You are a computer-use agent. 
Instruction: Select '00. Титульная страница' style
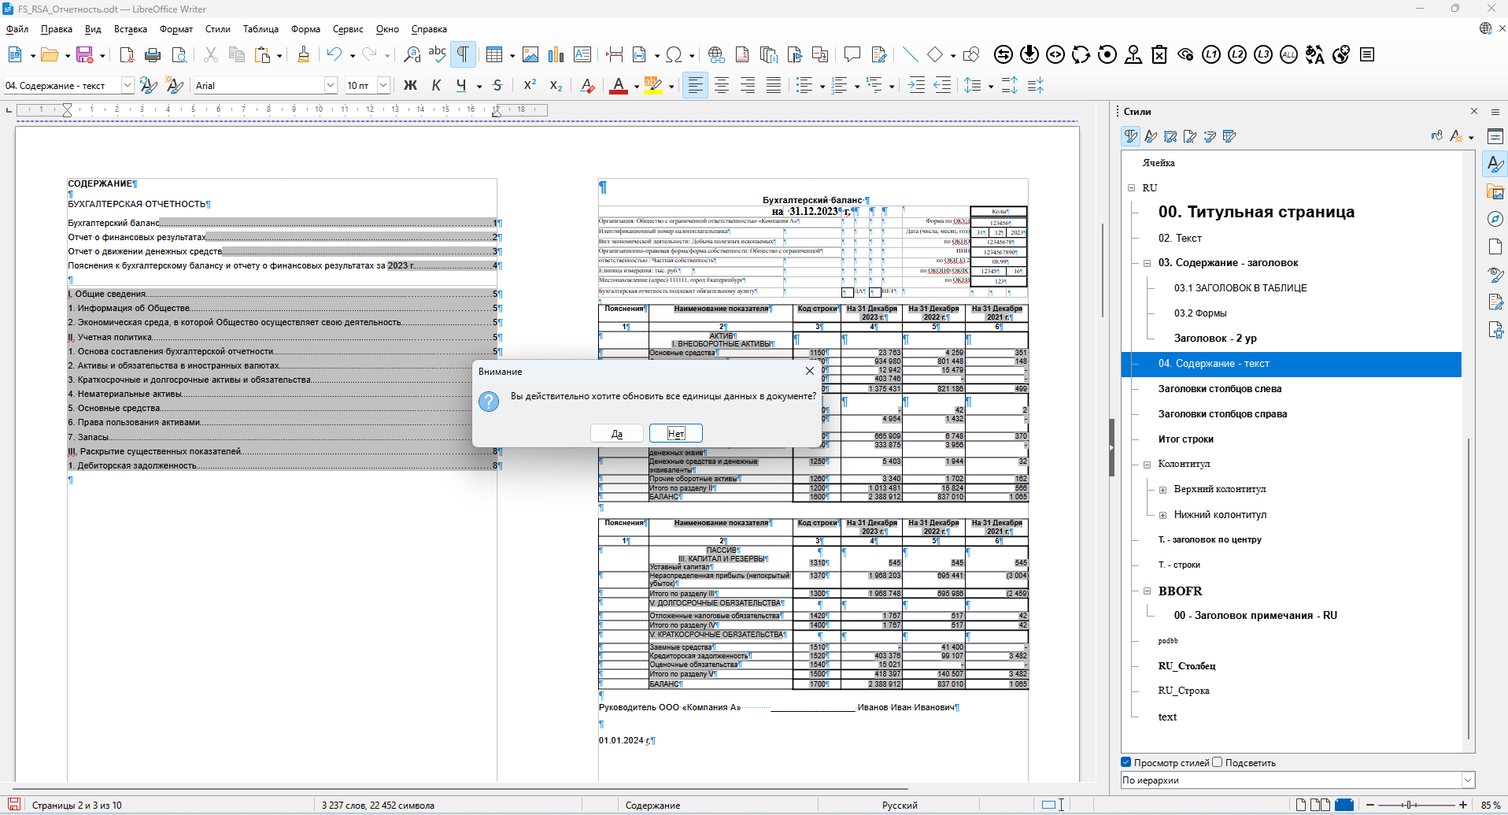1256,212
